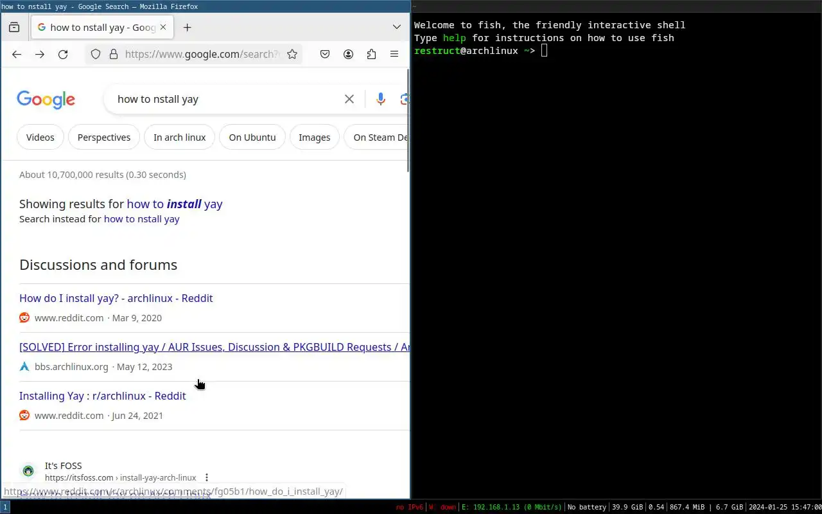Filter results by Videos chip
This screenshot has width=822, height=514.
tap(40, 137)
